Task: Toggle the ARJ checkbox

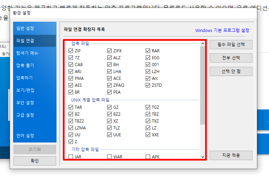Action: coord(71,71)
